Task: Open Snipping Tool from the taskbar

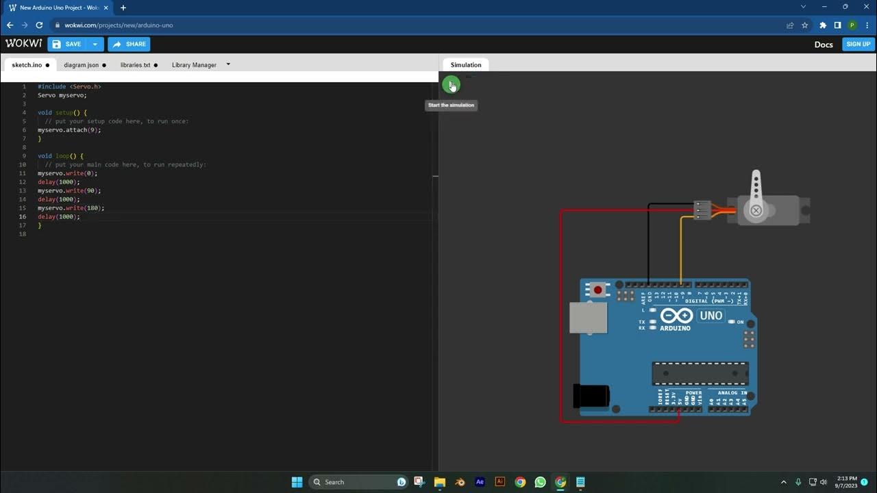Action: [x=419, y=482]
